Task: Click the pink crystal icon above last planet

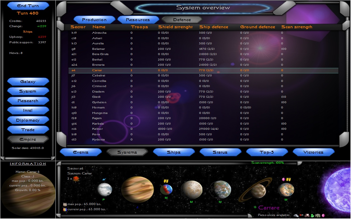Action: pos(284,179)
